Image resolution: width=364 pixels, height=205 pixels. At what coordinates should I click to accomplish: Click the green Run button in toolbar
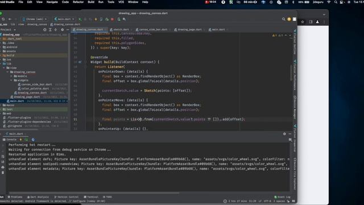(x=80, y=19)
